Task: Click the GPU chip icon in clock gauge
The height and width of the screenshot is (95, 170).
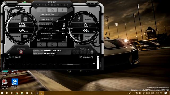Action: (x=25, y=19)
